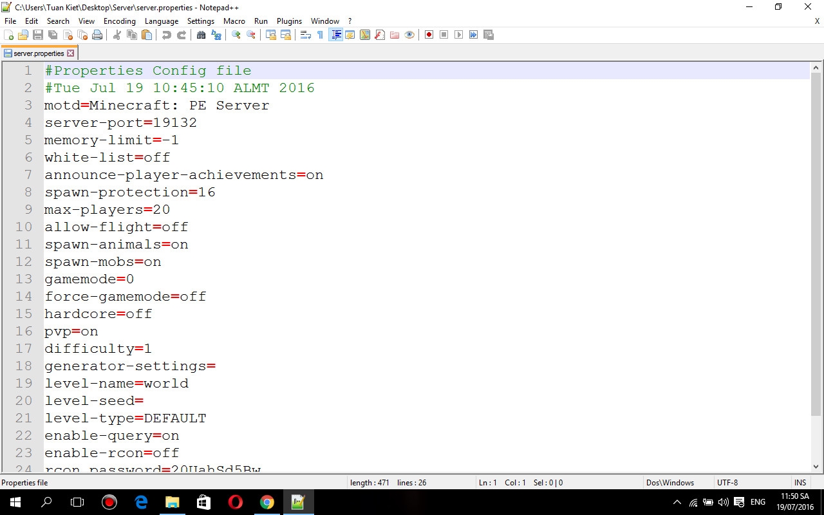Open Google Chrome from the taskbar
This screenshot has height=515, width=824.
[267, 502]
